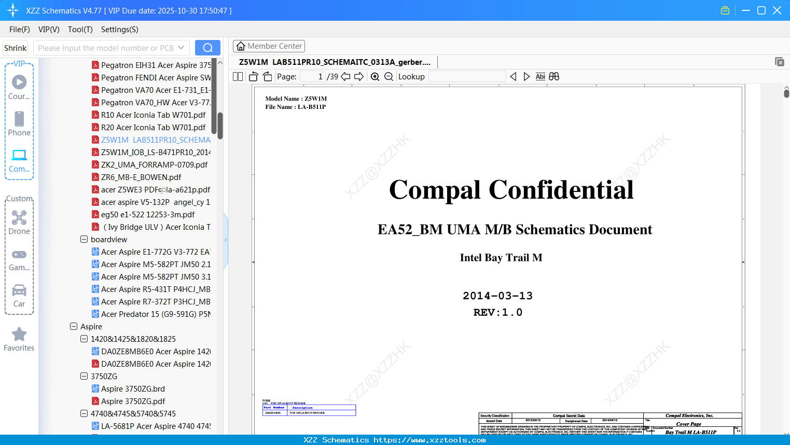Click the Shrink button
The height and width of the screenshot is (445, 790).
[x=16, y=48]
